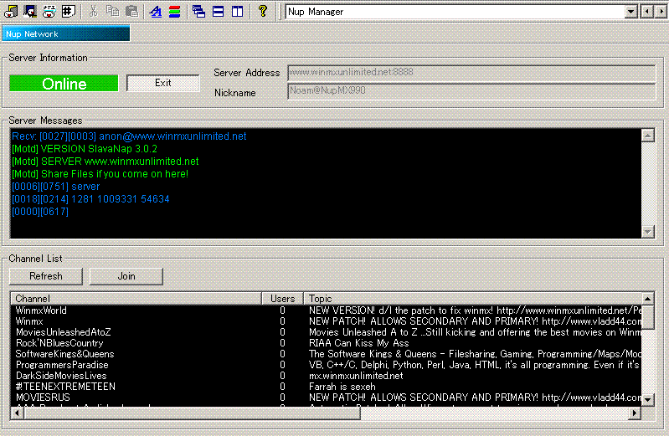The width and height of the screenshot is (669, 436).
Task: Click the Refresh channel list button
Action: pos(46,276)
